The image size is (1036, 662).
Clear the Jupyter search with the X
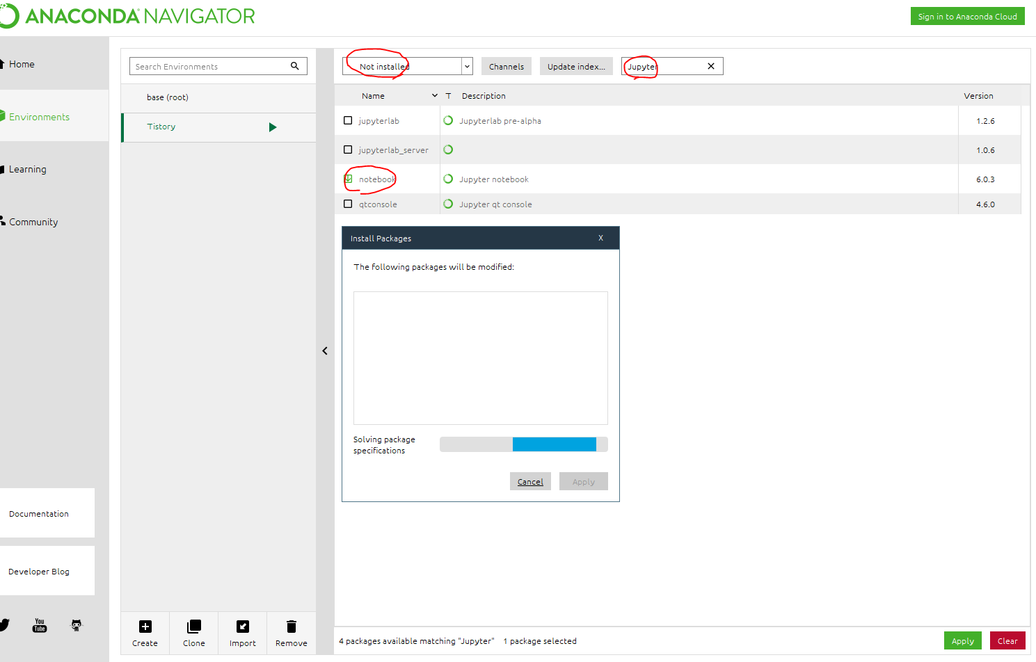pyautogui.click(x=711, y=66)
